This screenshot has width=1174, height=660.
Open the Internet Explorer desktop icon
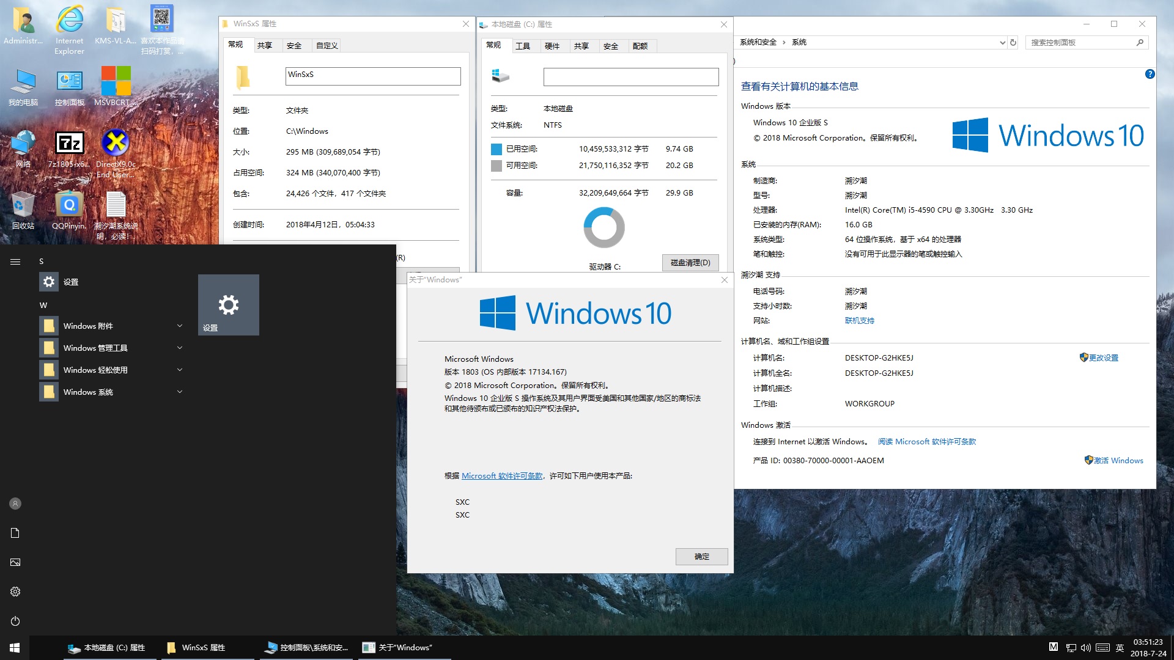pyautogui.click(x=70, y=21)
